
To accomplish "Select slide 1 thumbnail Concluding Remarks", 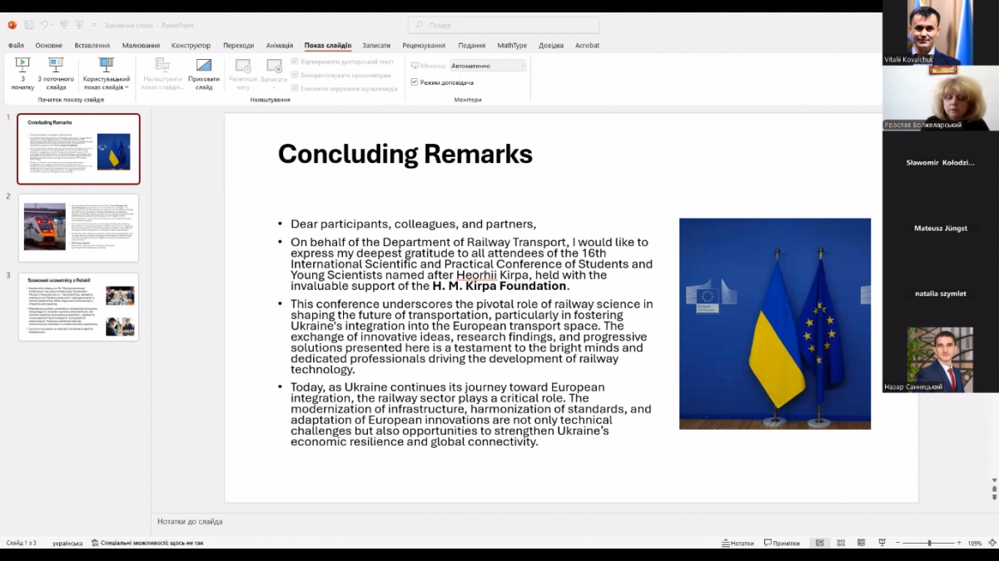I will [x=78, y=149].
